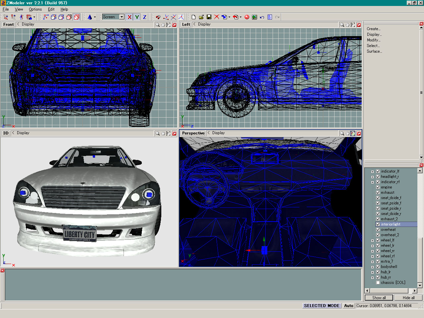Select the vertices level tool icon
This screenshot has width=424, height=318.
click(x=46, y=17)
